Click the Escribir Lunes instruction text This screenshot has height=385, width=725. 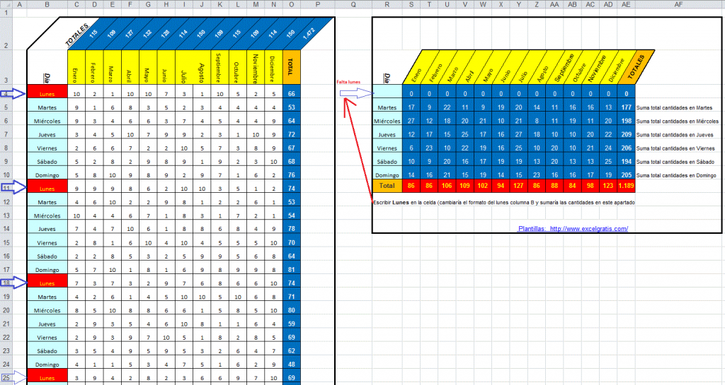click(503, 203)
